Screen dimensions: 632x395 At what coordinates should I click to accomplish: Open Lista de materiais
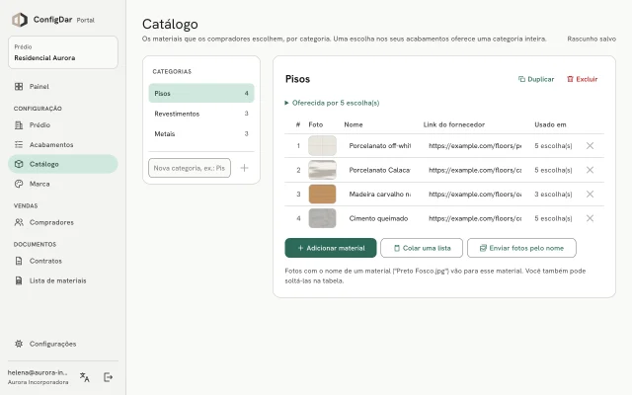pyautogui.click(x=63, y=280)
